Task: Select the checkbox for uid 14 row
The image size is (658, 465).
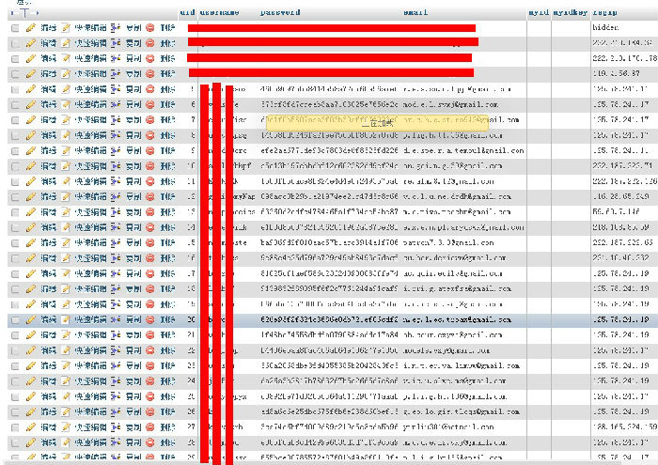Action: (x=14, y=227)
